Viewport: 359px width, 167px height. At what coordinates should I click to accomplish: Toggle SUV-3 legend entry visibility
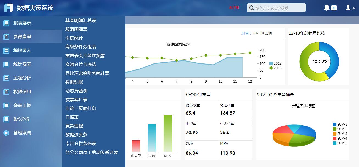(x=340, y=134)
